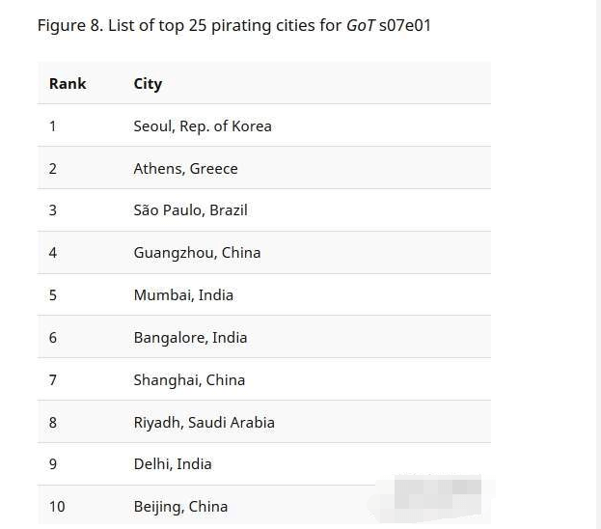Click rank number 8 cell
The image size is (601, 529).
53,423
